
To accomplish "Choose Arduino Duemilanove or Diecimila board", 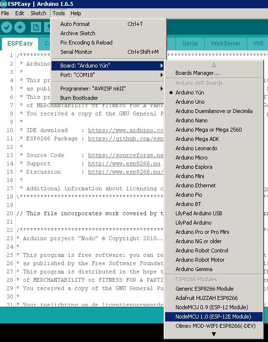I will pos(214,111).
